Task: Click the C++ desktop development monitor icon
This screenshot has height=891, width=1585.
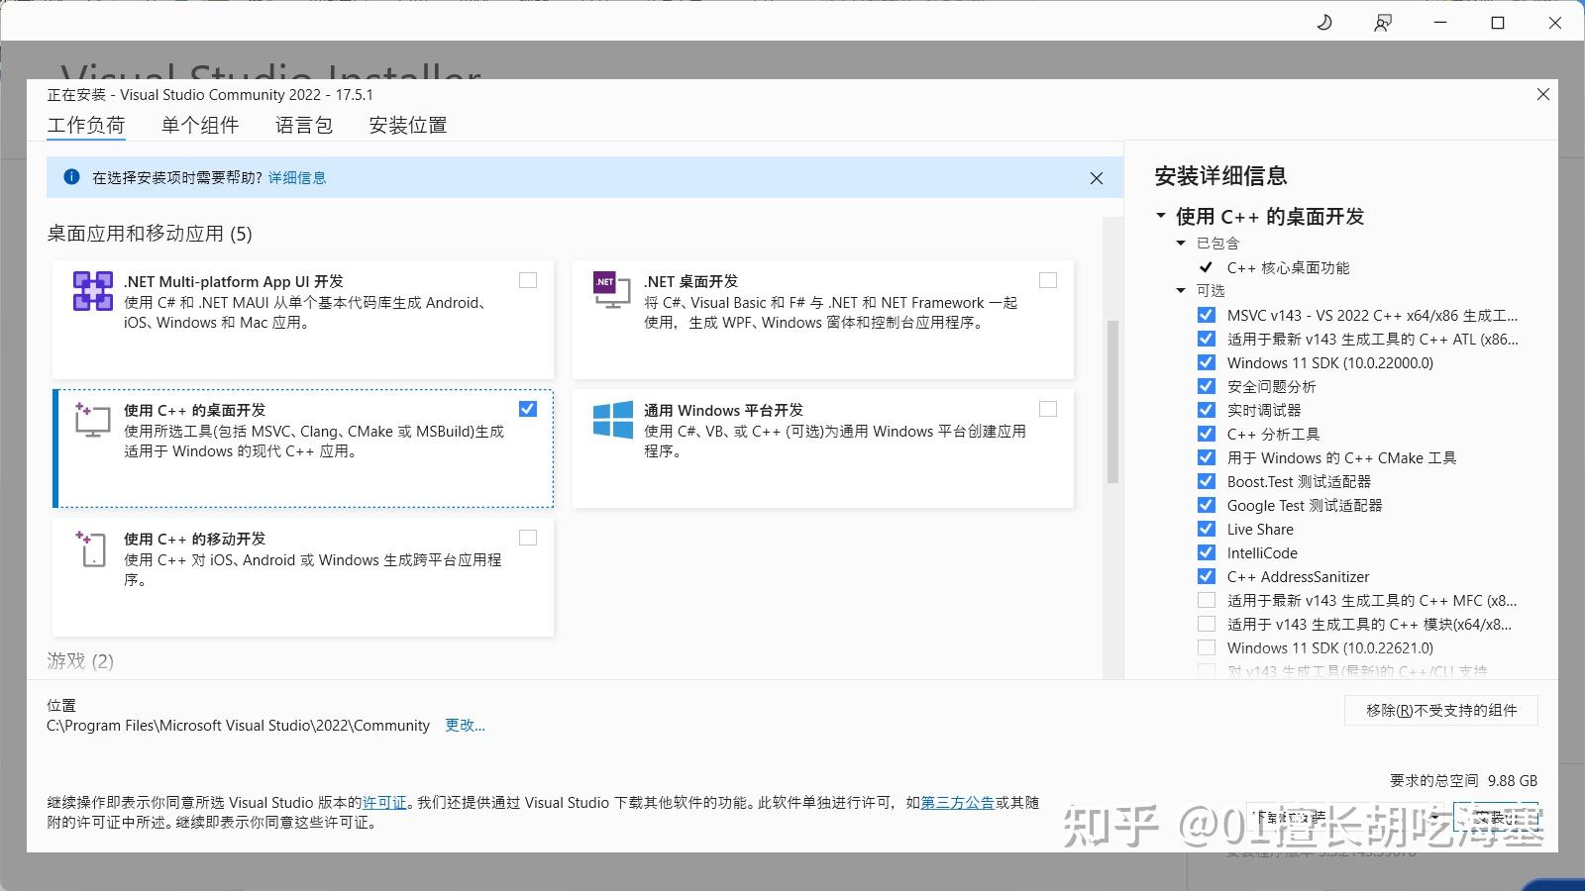Action: tap(92, 420)
